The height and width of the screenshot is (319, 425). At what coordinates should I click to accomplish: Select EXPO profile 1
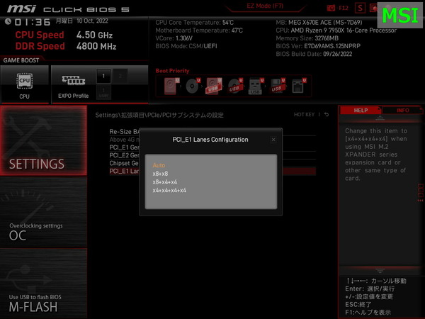pos(103,76)
